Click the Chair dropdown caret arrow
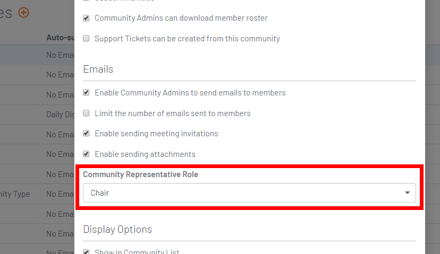Screen dimensions: 440x254 [407, 192]
